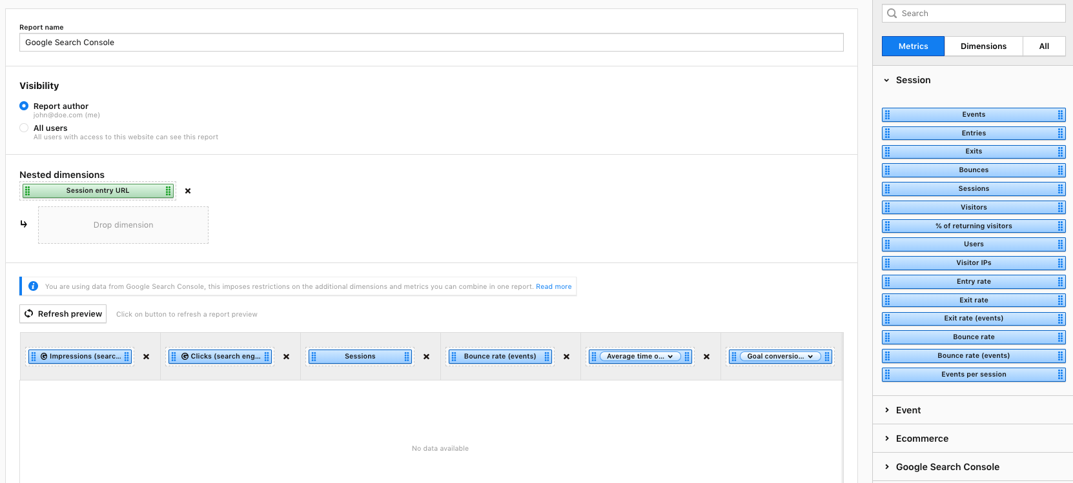
Task: Remove the Impressions metric column
Action: (x=146, y=357)
